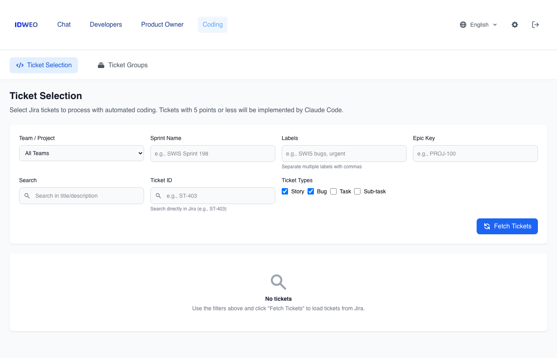Check the Sub-task ticket type
This screenshot has height=358, width=557.
click(357, 191)
